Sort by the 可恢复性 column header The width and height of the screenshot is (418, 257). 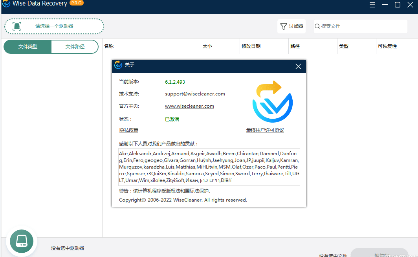[395, 46]
